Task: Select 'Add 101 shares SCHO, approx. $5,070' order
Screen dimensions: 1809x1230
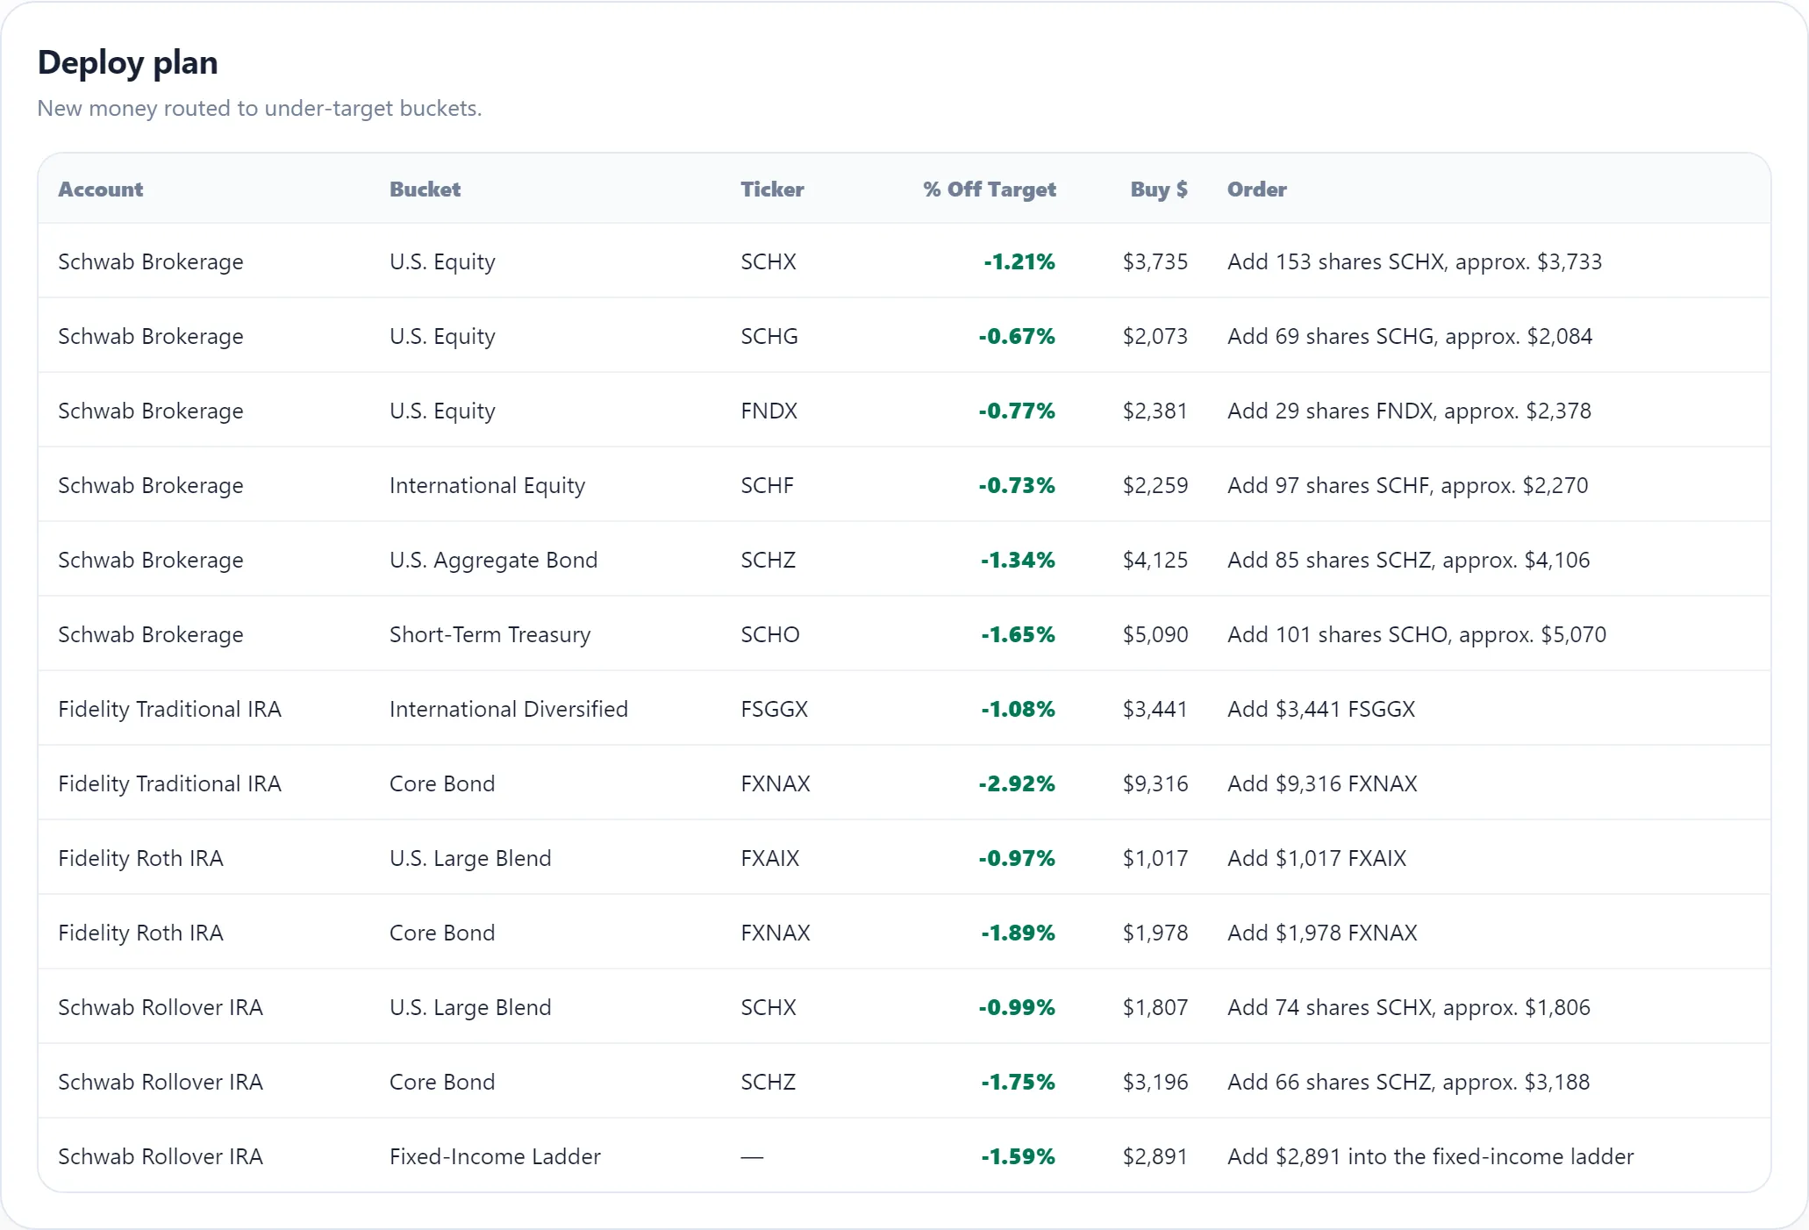Action: pyautogui.click(x=1417, y=634)
